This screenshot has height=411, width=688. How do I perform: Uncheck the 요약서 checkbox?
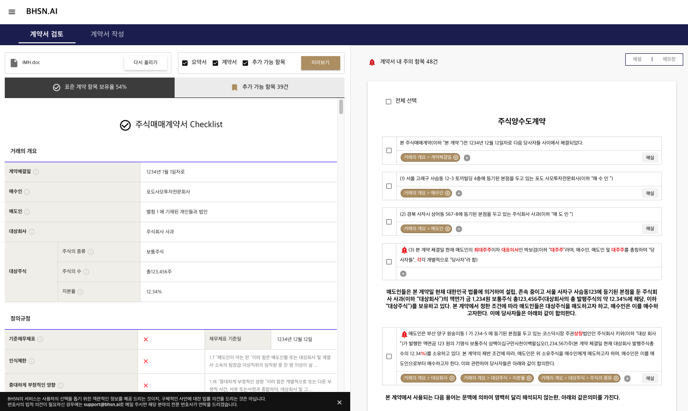pyautogui.click(x=185, y=63)
